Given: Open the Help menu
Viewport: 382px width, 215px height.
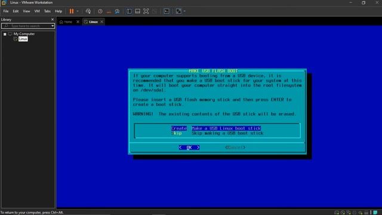Looking at the screenshot, I should pos(58,11).
